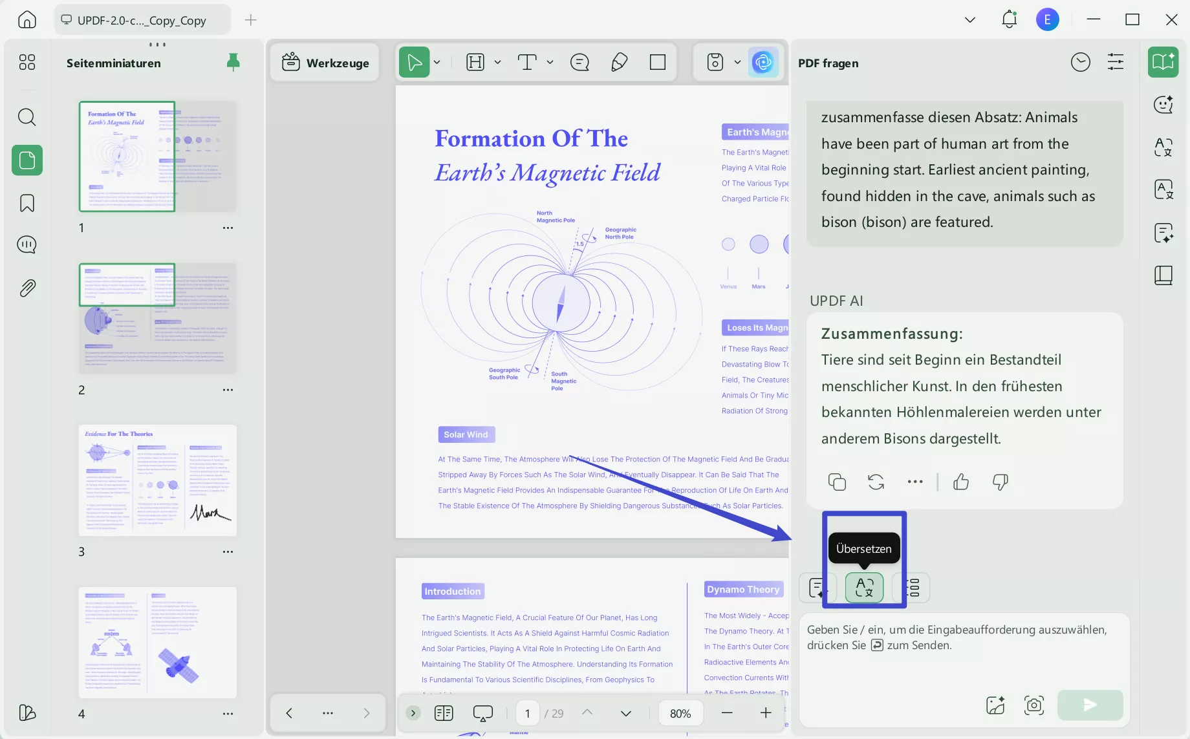Open more navigation options ellipsis
The width and height of the screenshot is (1190, 739).
pyautogui.click(x=328, y=713)
